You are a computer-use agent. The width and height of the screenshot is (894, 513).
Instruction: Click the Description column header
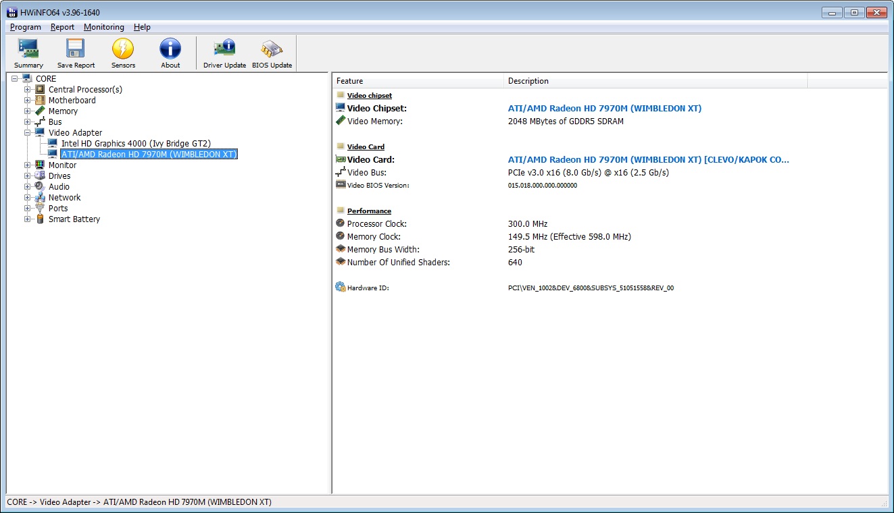click(528, 81)
